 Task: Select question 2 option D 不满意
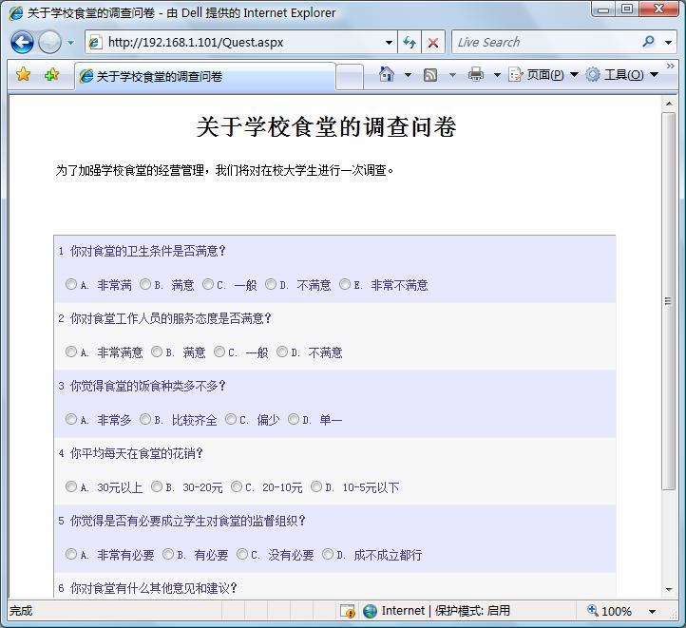(282, 352)
